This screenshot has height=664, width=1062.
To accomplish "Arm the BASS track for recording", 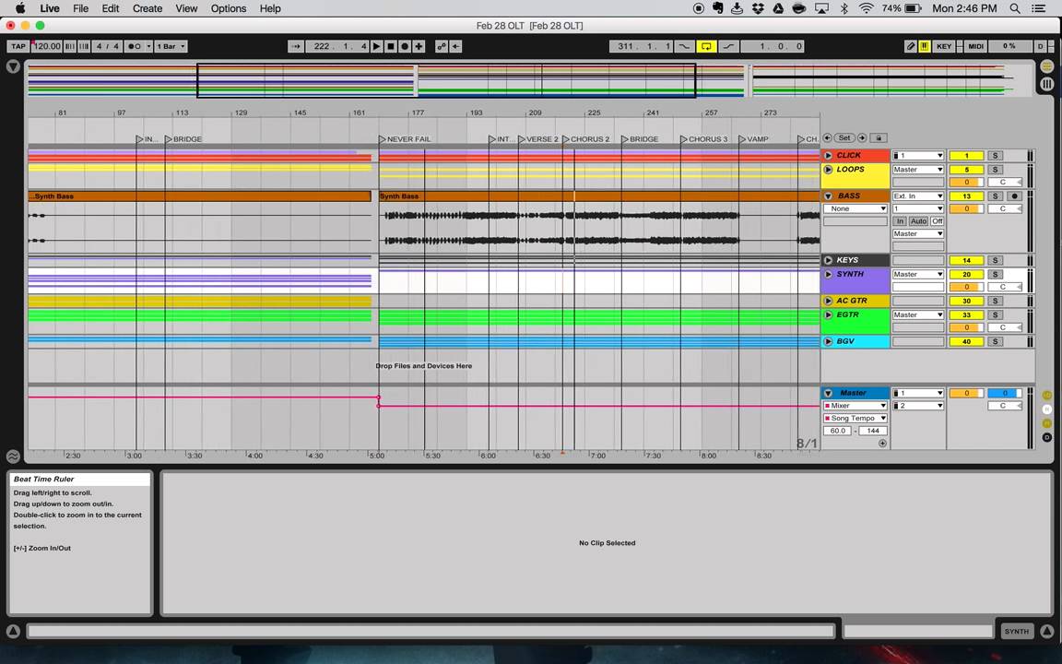I will tap(1014, 196).
